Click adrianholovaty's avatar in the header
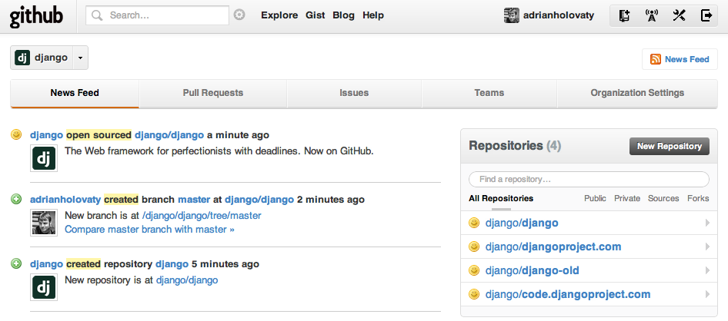This screenshot has width=728, height=321. (511, 15)
